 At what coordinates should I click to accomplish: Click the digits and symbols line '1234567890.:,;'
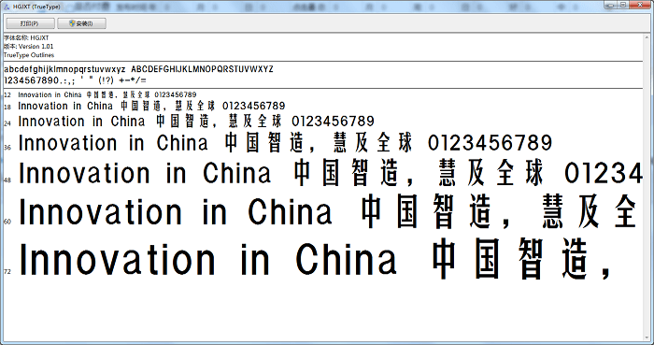(x=75, y=80)
